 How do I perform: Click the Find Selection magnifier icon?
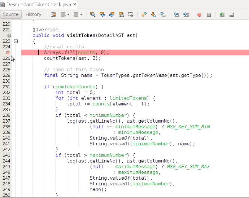pyautogui.click(x=93, y=15)
